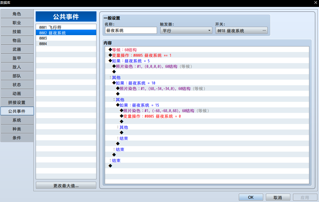Click the 名称 input field
The height and width of the screenshot is (202, 319).
coord(131,30)
